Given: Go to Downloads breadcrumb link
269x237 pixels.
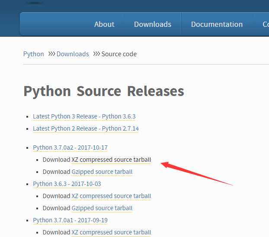Looking at the screenshot, I should (73, 54).
